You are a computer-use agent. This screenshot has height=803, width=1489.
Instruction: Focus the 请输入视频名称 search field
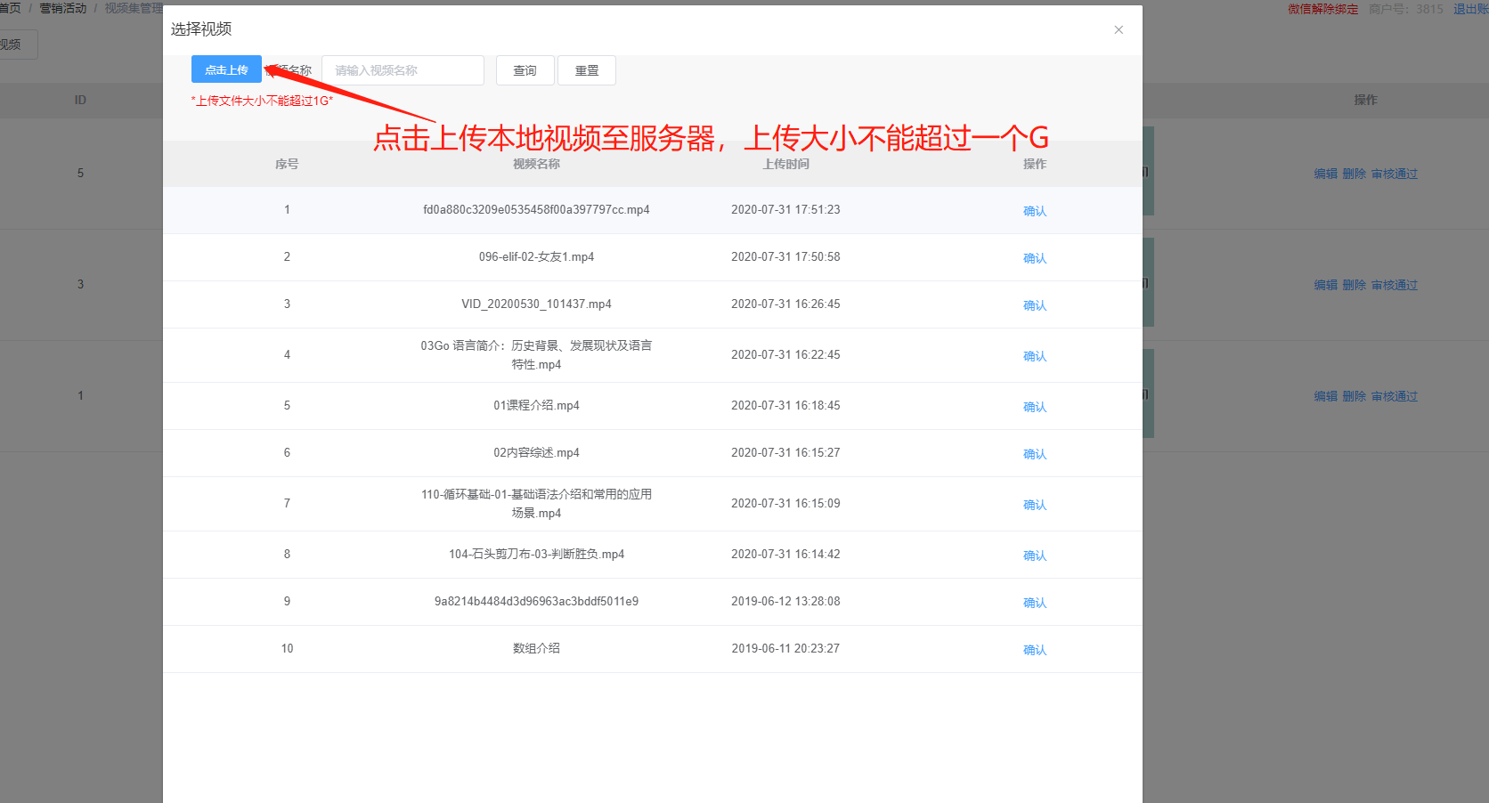(x=403, y=70)
